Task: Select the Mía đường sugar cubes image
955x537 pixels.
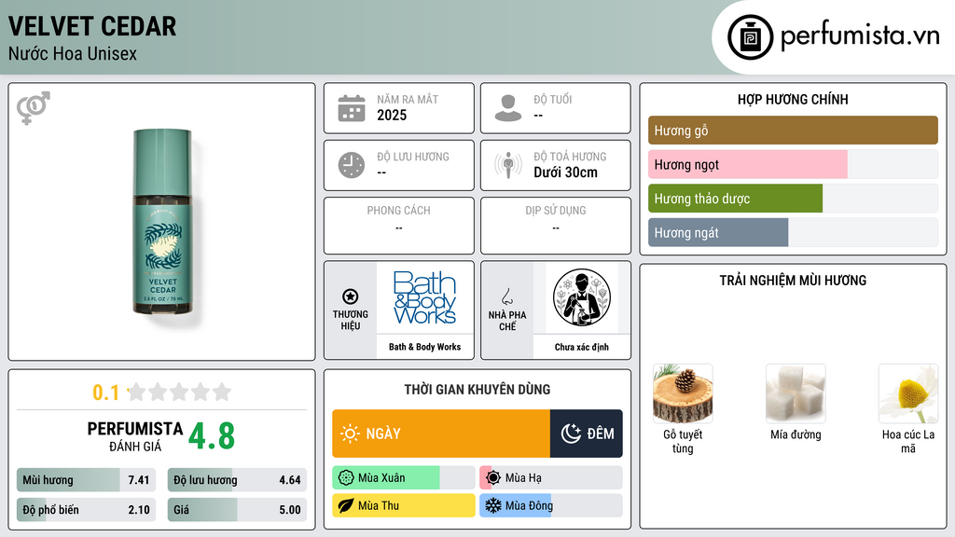Action: 796,393
